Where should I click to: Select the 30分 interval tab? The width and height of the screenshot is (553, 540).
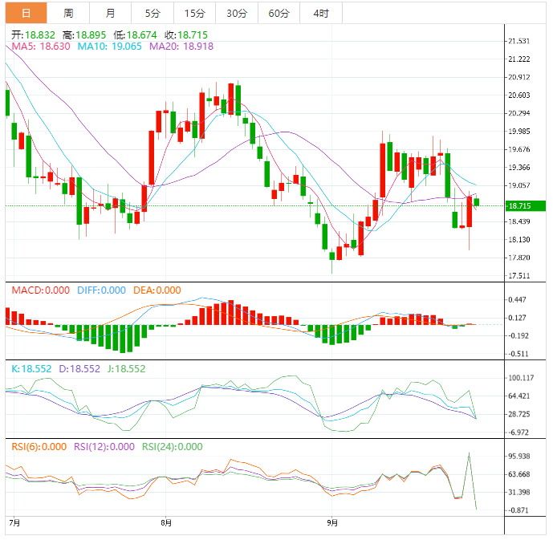pyautogui.click(x=237, y=13)
